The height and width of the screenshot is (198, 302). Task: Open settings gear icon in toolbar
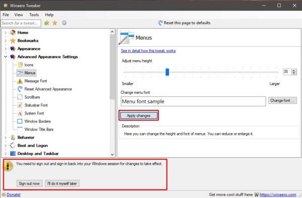(x=64, y=23)
